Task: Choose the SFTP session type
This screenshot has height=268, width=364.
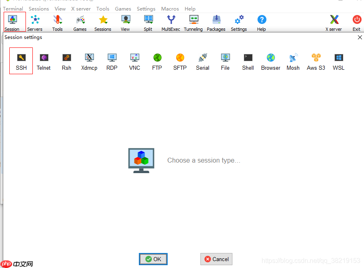Action: pyautogui.click(x=180, y=62)
